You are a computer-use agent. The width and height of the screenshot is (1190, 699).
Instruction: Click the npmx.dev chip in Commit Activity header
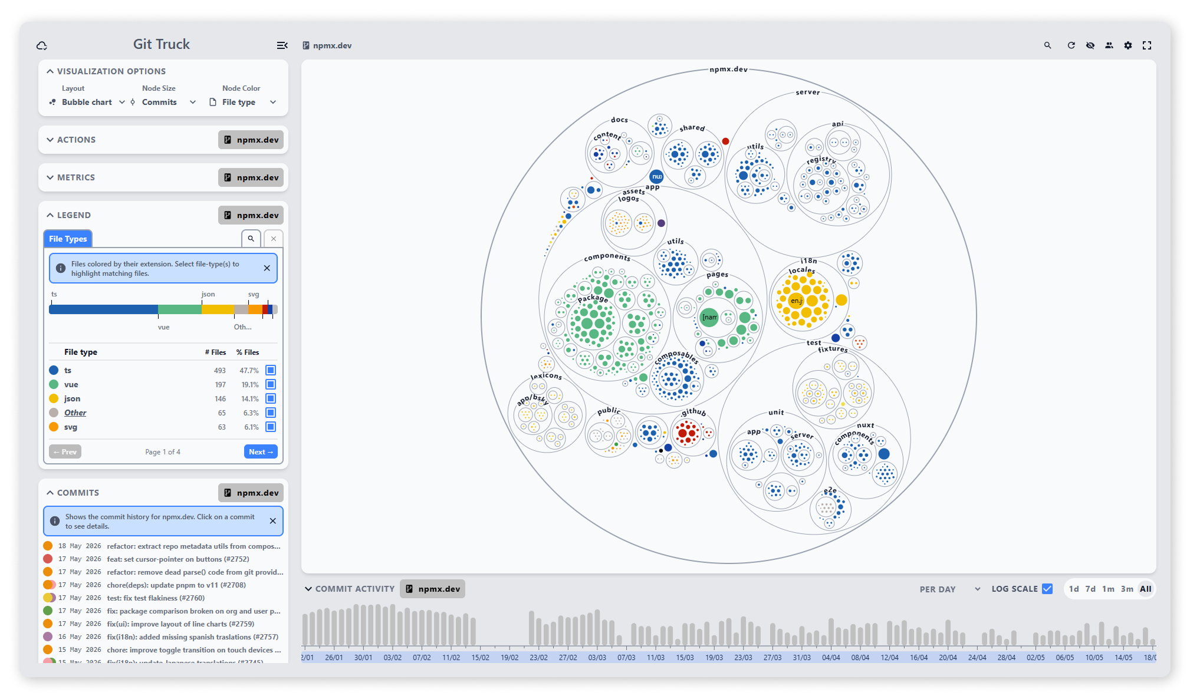[x=432, y=589]
